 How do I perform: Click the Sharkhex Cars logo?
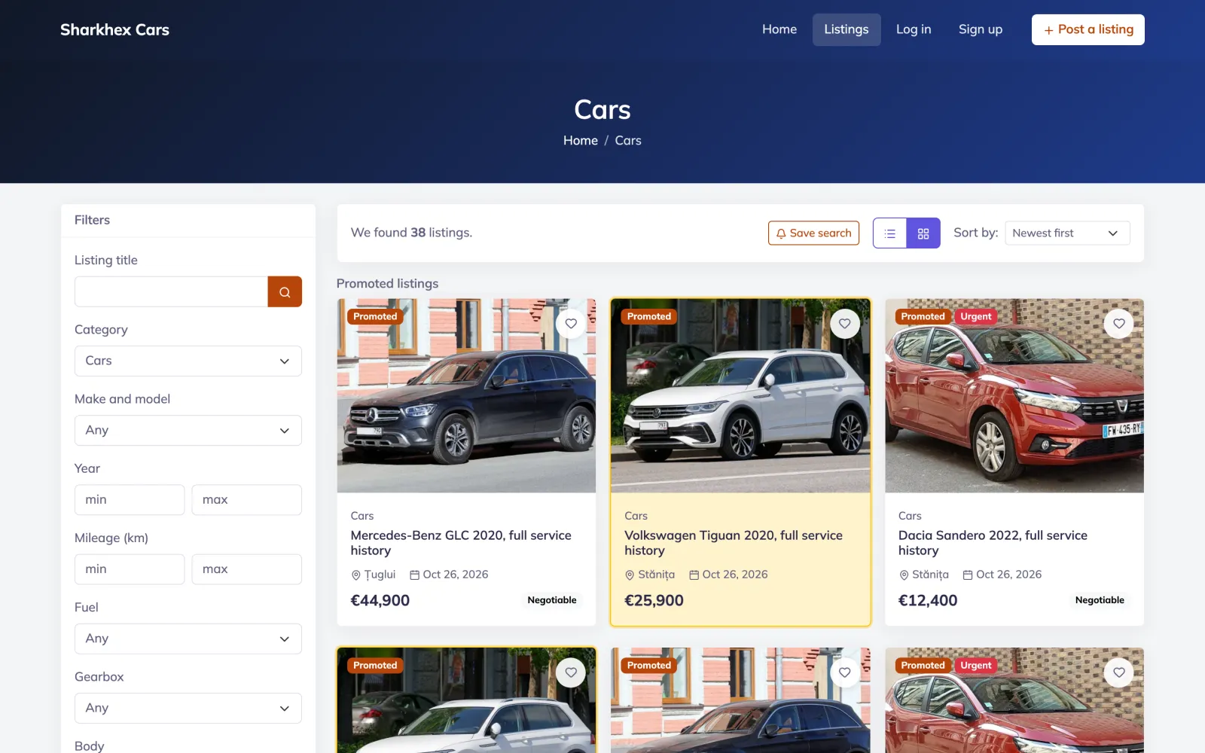[114, 29]
